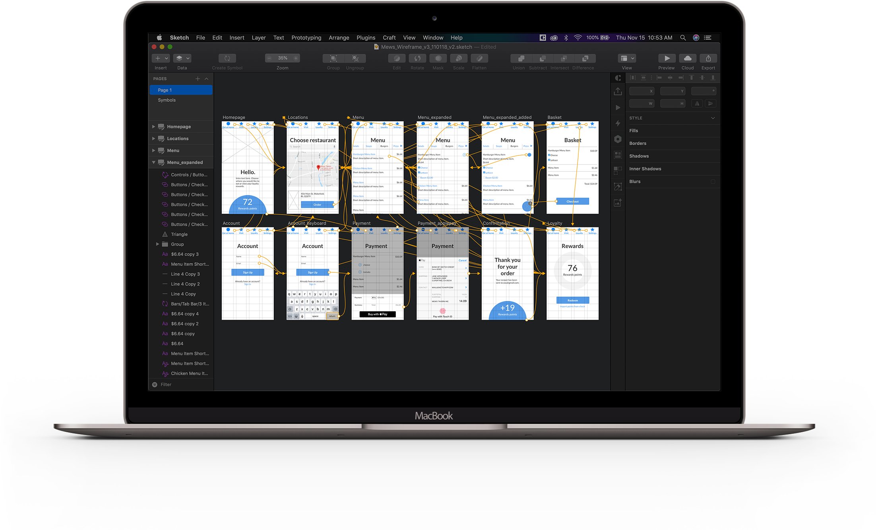Click the X position input field

[641, 91]
